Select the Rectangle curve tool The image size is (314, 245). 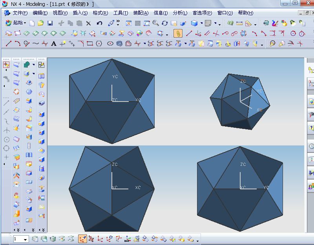[x=90, y=44]
